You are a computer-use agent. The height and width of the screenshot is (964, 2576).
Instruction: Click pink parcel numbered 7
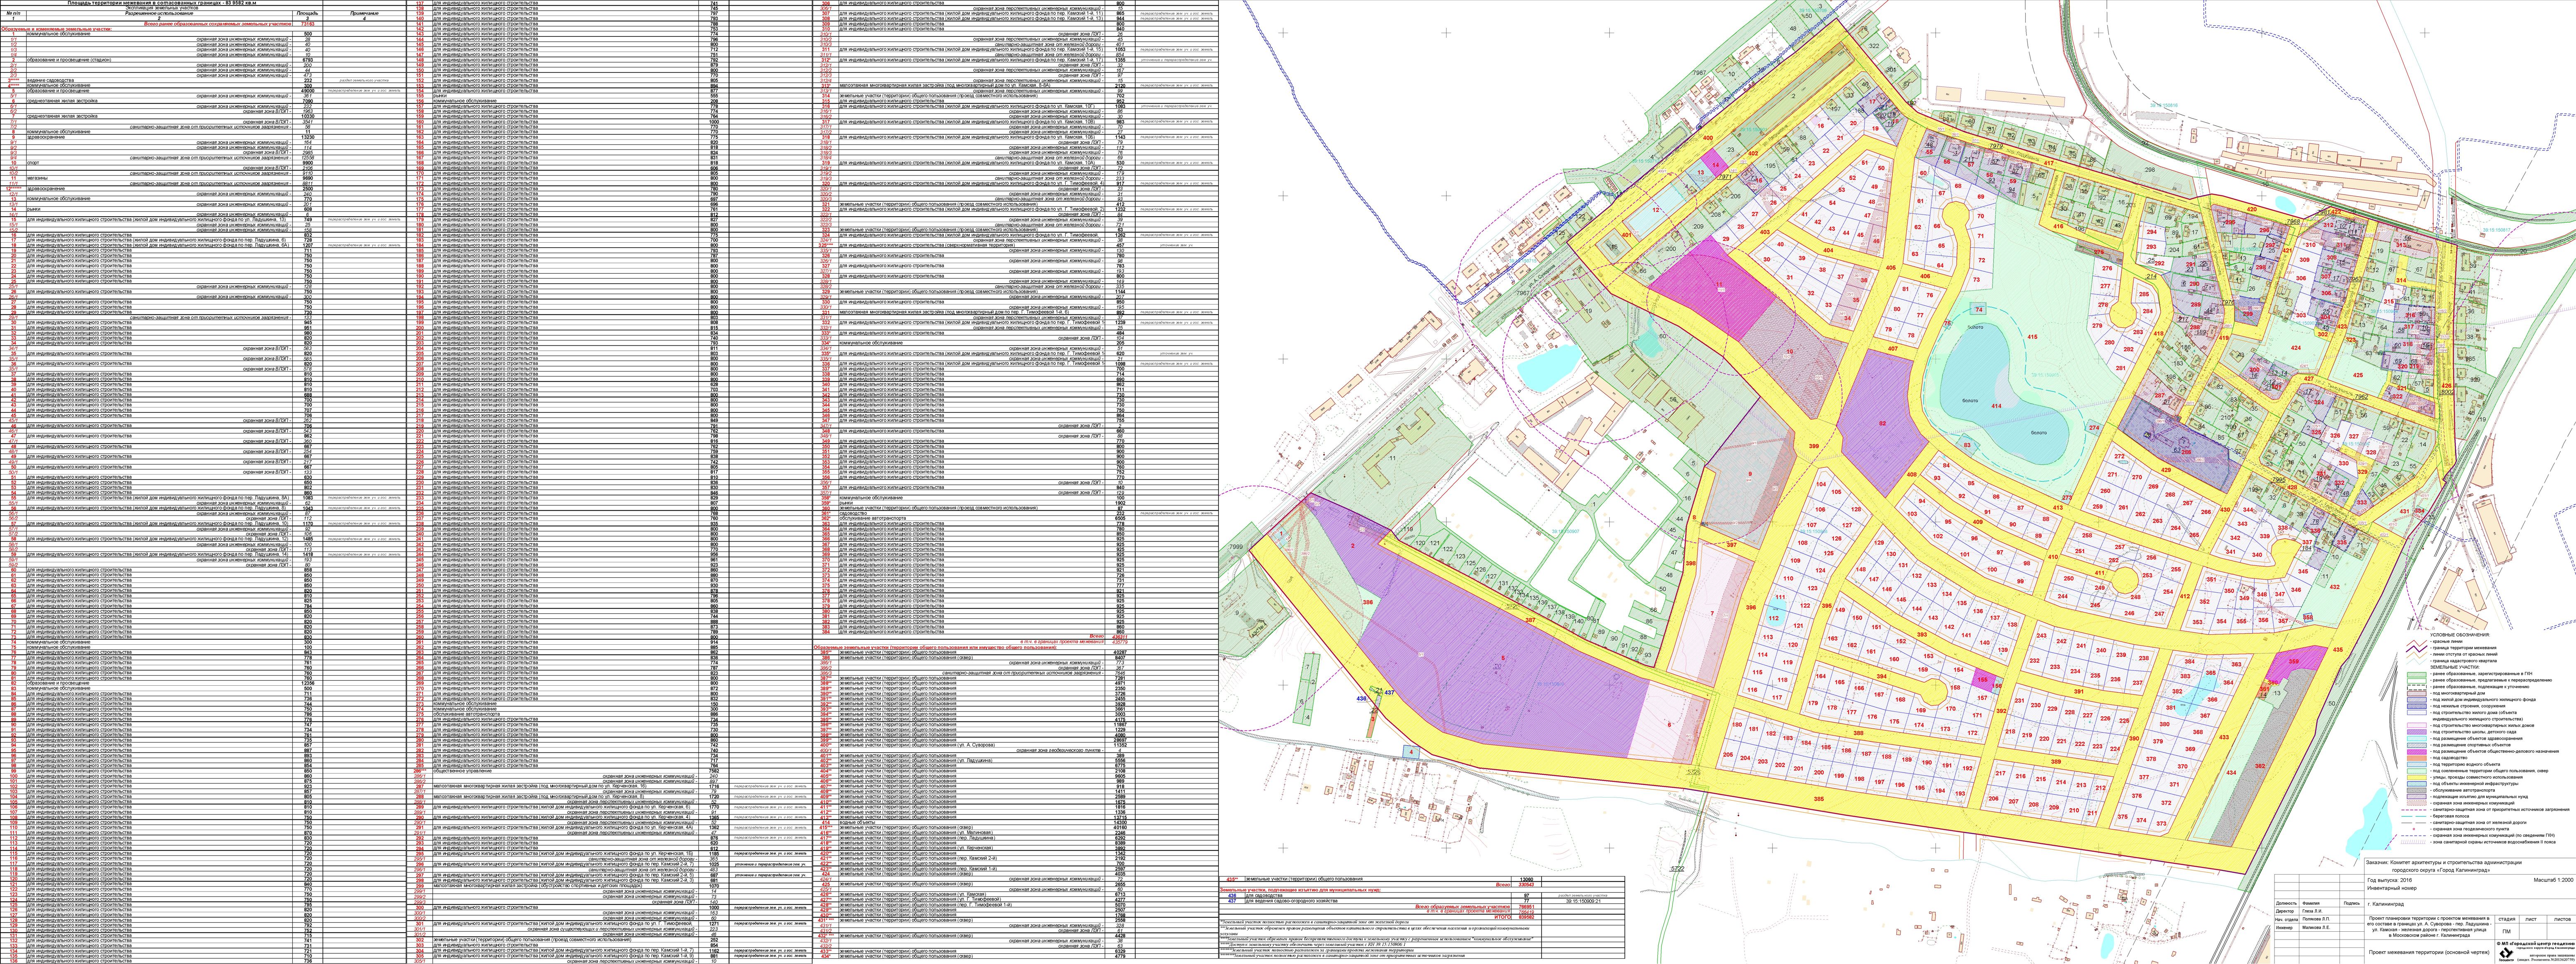[x=1712, y=613]
